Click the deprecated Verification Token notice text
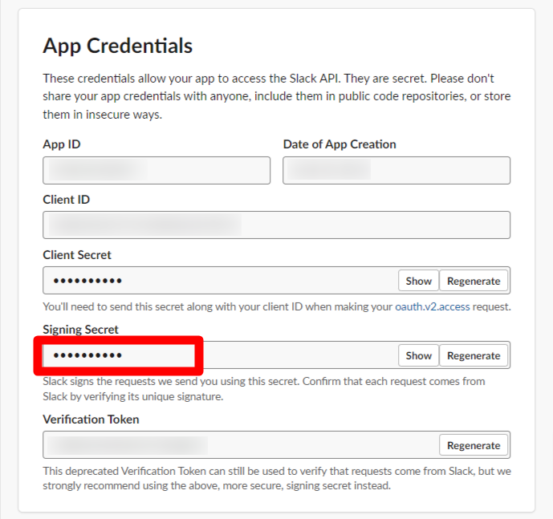Screen dimensions: 553x519 (x=277, y=478)
